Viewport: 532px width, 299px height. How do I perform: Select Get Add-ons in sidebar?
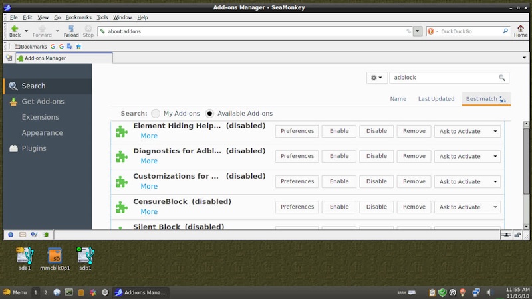[47, 102]
